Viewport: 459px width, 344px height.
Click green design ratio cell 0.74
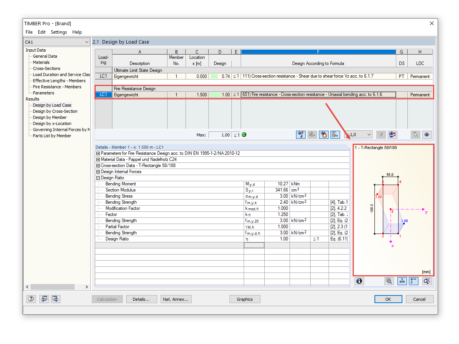click(x=220, y=76)
